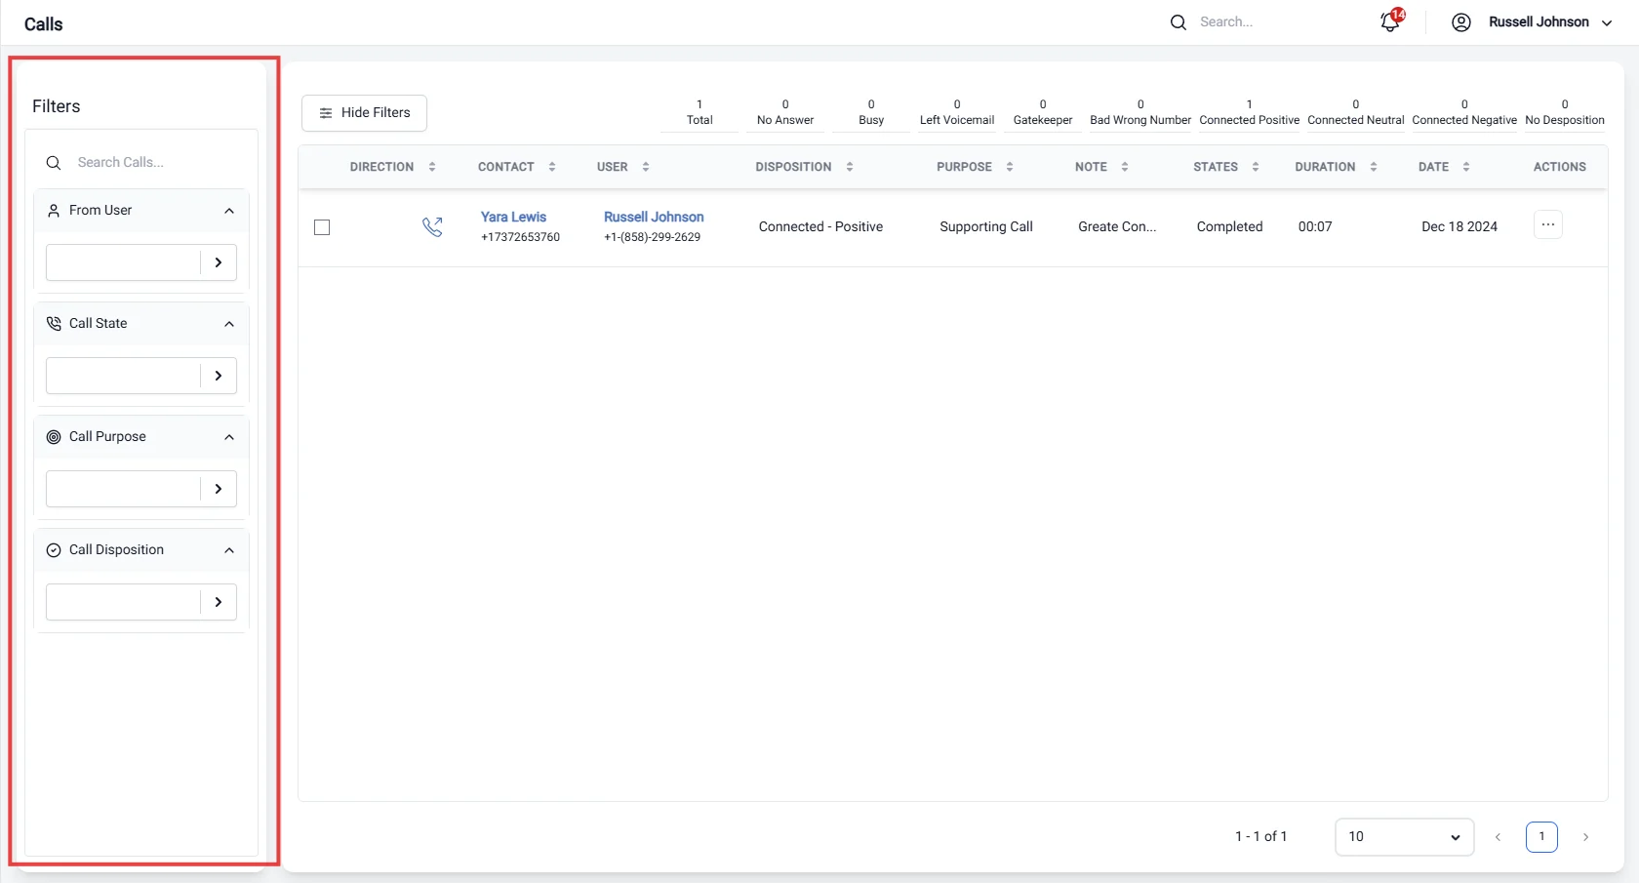The height and width of the screenshot is (883, 1639).
Task: Select the Connected Neutral tab
Action: tap(1356, 112)
